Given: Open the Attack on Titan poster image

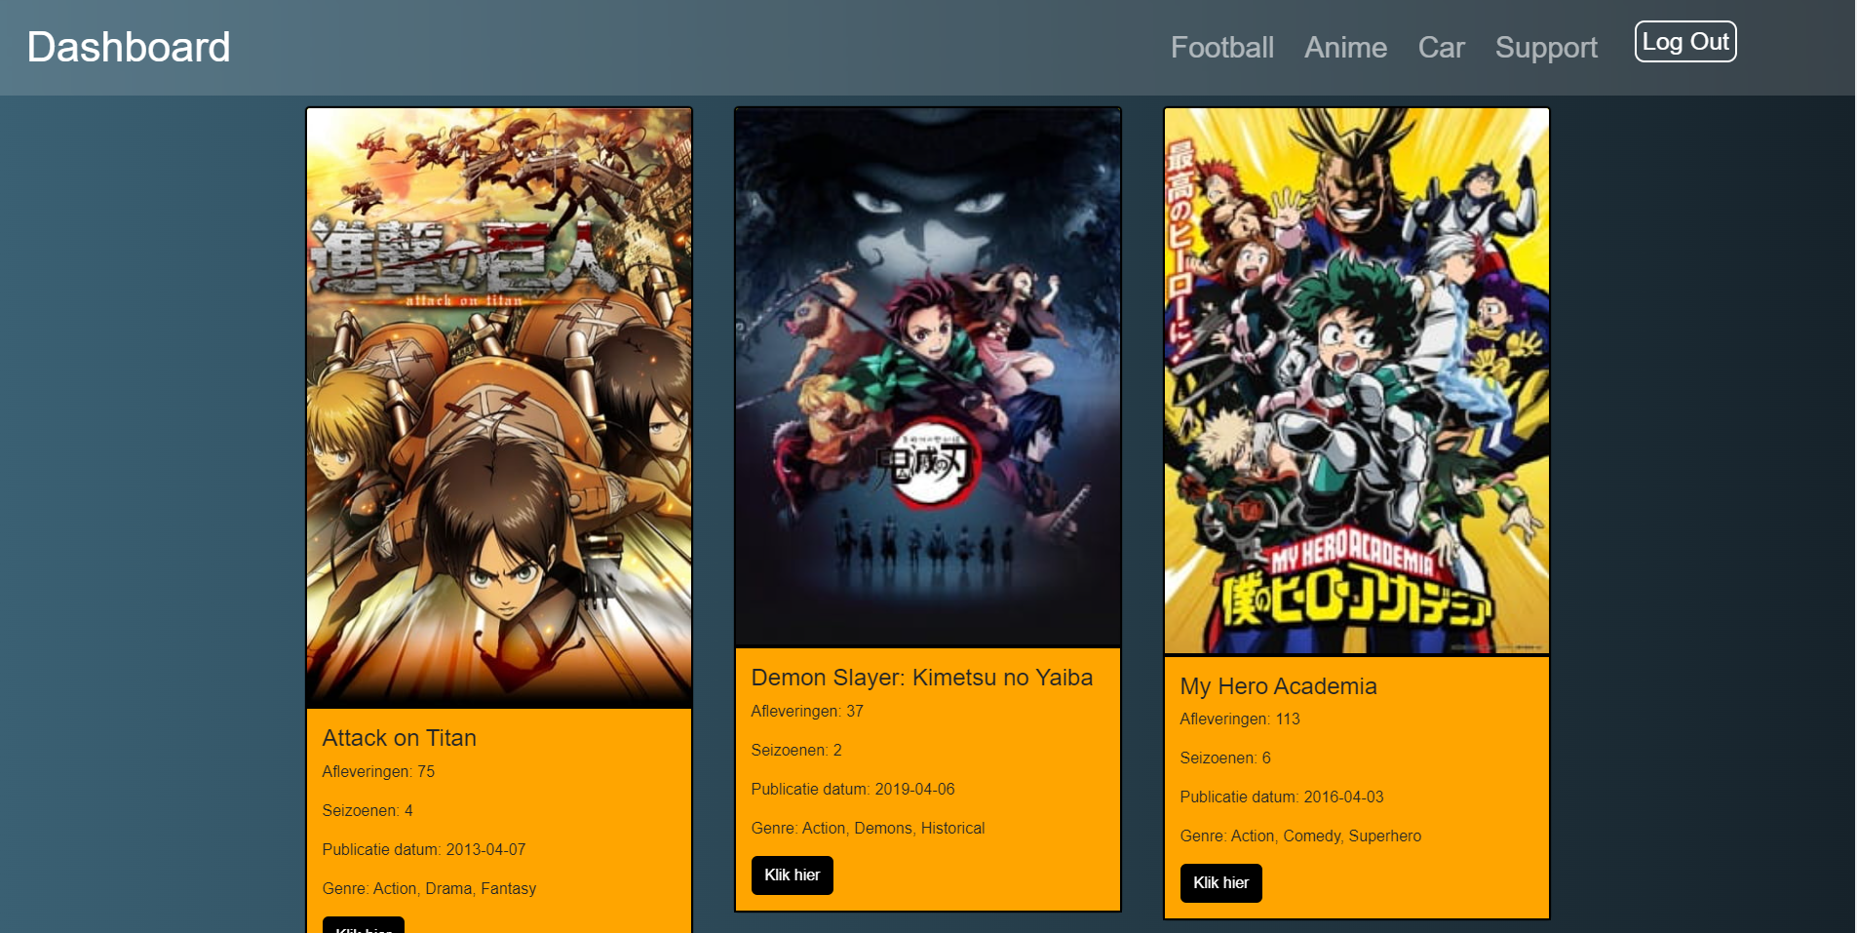Looking at the screenshot, I should coord(499,408).
